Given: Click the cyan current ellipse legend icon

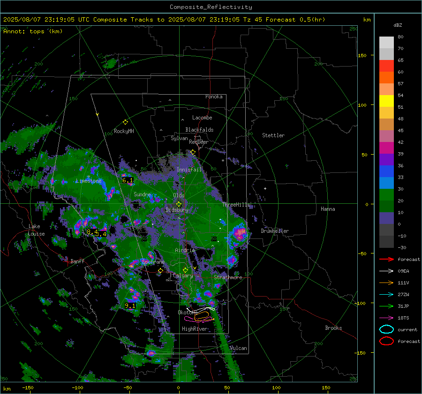Looking at the screenshot, I should [386, 329].
